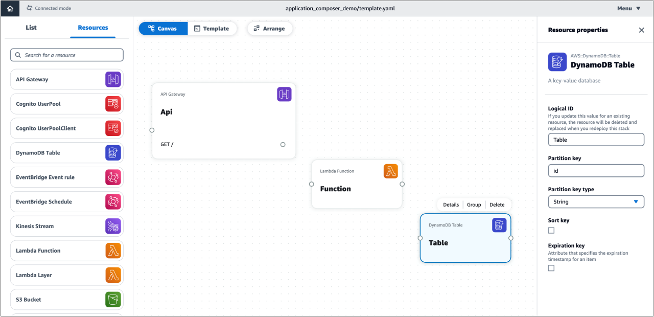Click EventBridge Schedule label in list

point(44,201)
